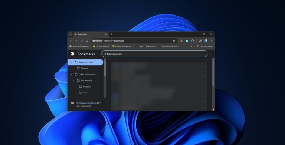This screenshot has width=285, height=145.
Task: Minimize the Chrome window
Action: (x=197, y=34)
